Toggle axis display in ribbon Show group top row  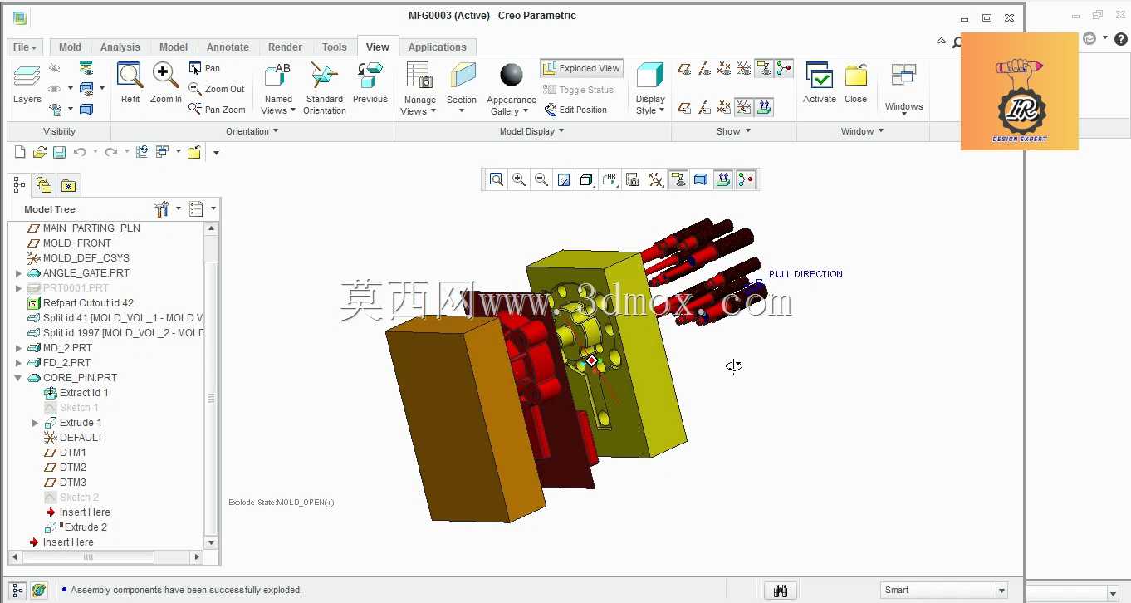(x=704, y=68)
